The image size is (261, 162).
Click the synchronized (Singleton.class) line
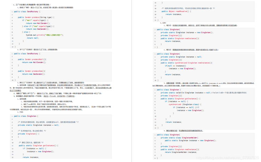pyautogui.click(x=184, y=104)
